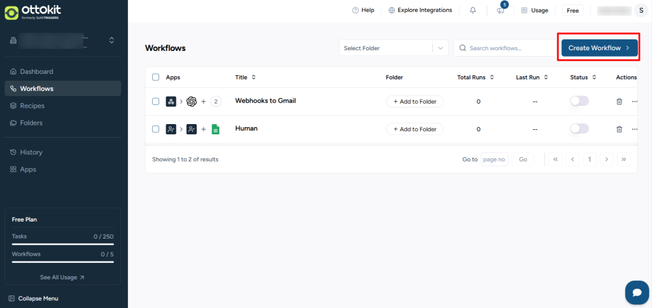Check the select-all workflows checkbox
The image size is (652, 308).
[155, 77]
